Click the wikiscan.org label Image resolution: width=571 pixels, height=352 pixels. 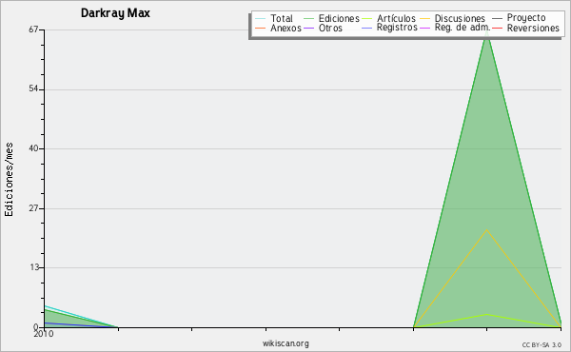click(285, 343)
